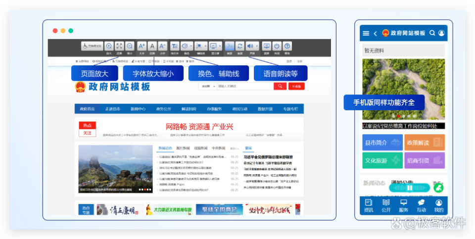This screenshot has width=475, height=239.
Task: Click the 显示屏 display screen icon
Action: pos(213,46)
